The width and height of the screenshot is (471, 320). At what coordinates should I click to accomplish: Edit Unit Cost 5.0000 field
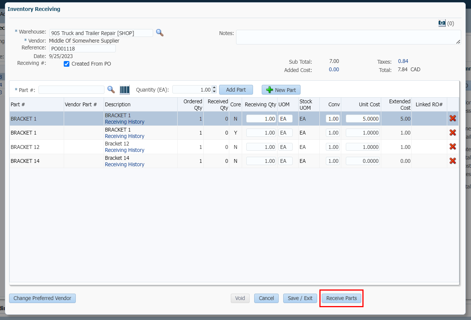pos(363,118)
